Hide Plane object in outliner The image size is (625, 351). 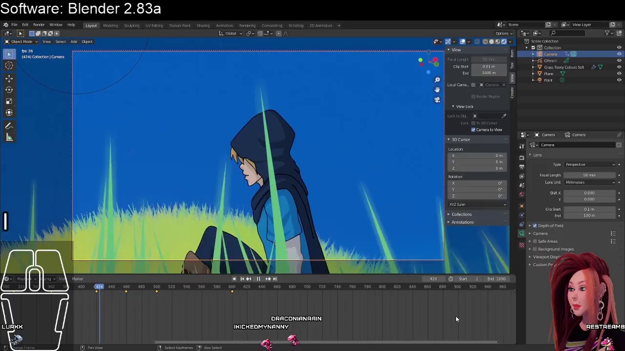tap(619, 74)
